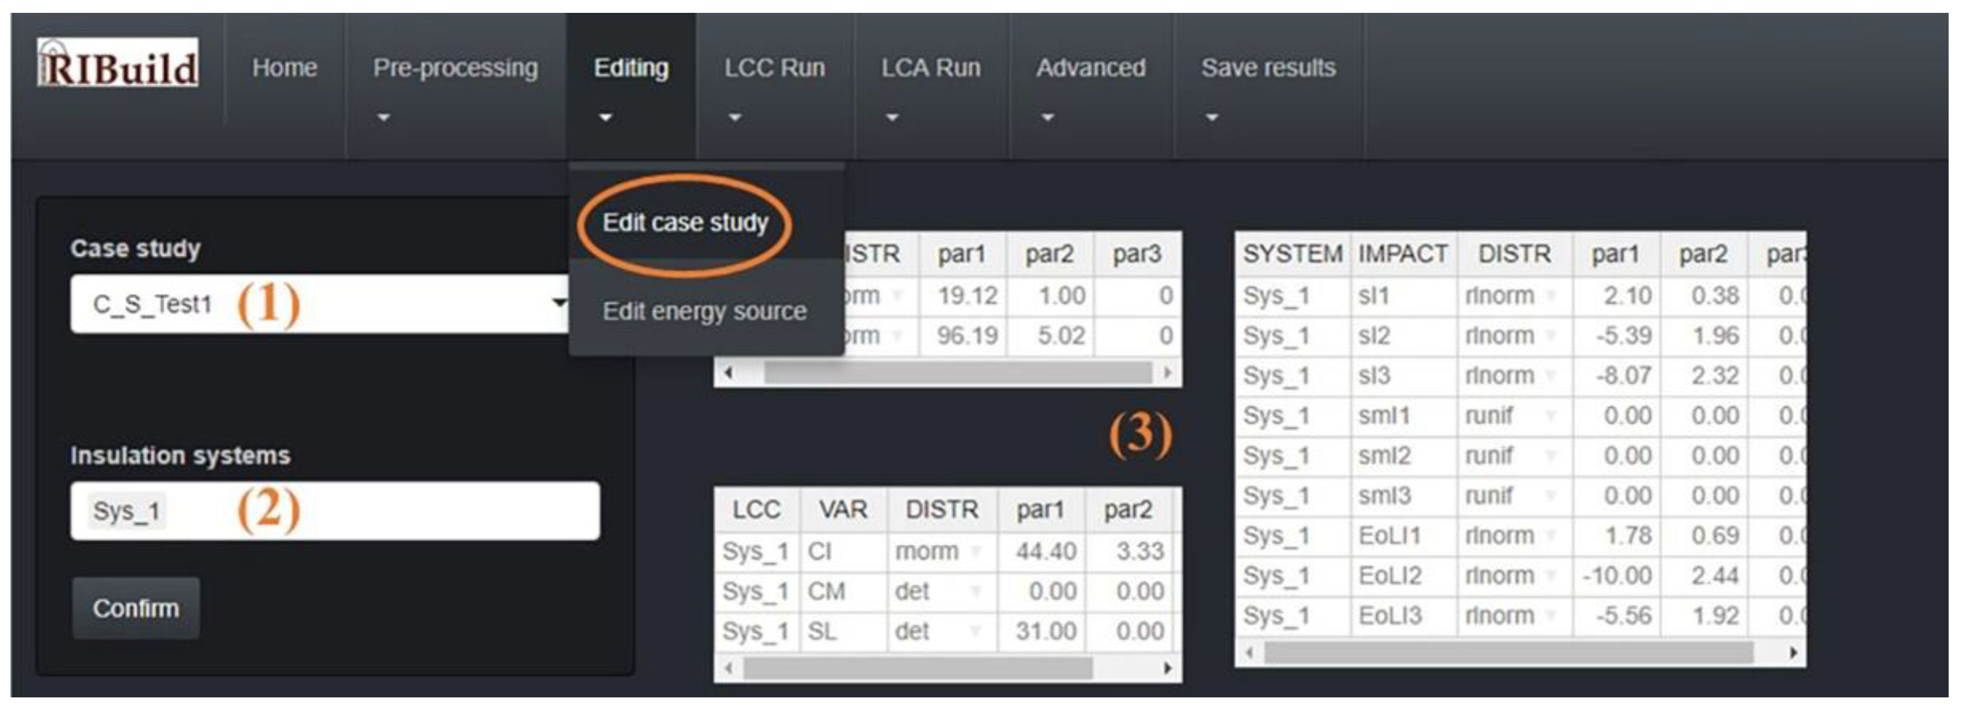Screen dimensions: 1965x712
Task: Click left scroll arrow of LCC table
Action: coord(729,669)
